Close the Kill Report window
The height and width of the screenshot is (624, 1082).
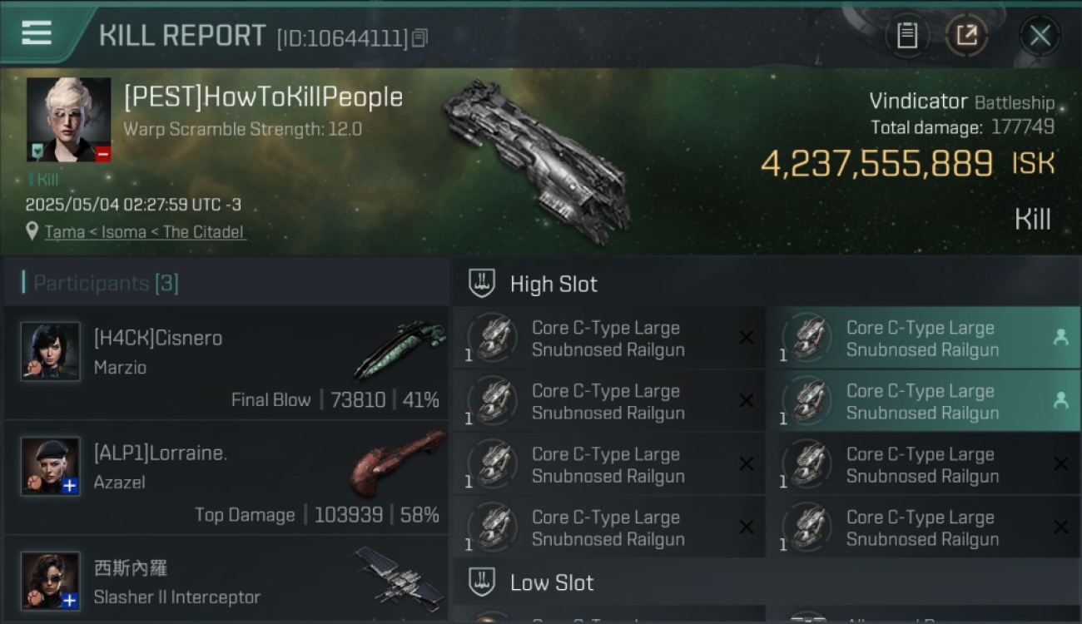click(x=1040, y=36)
